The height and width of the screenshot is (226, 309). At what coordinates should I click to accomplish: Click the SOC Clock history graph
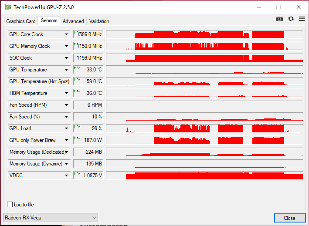point(204,58)
